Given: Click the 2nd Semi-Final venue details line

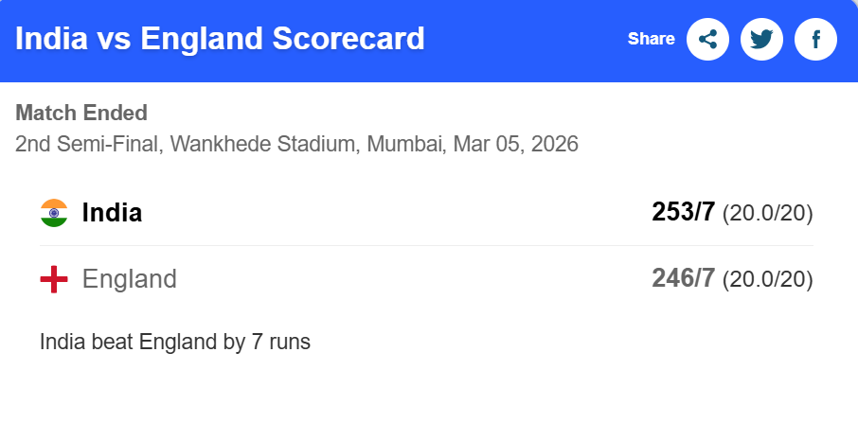Looking at the screenshot, I should point(296,145).
